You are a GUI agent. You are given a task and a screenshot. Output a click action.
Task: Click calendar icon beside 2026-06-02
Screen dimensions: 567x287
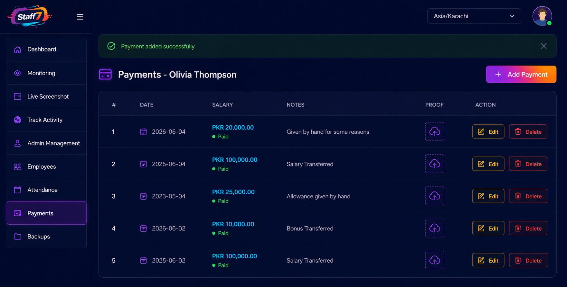click(x=144, y=228)
